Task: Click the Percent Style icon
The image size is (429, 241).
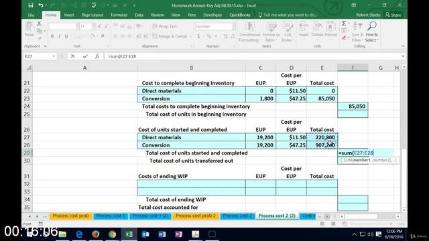Action: pos(208,36)
